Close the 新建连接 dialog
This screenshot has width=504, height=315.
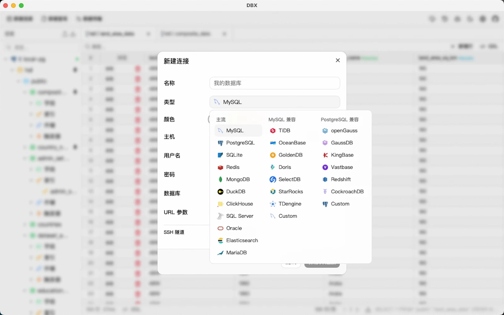pyautogui.click(x=338, y=60)
